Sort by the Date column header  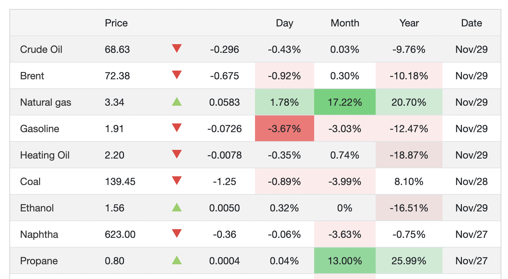pyautogui.click(x=472, y=23)
